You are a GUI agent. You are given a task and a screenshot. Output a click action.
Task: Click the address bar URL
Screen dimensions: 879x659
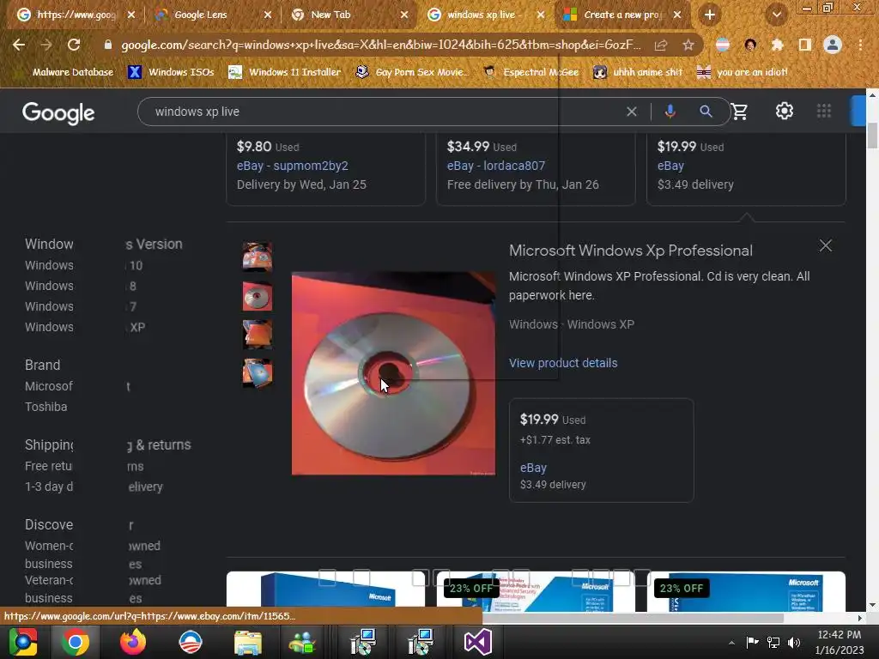tap(380, 45)
